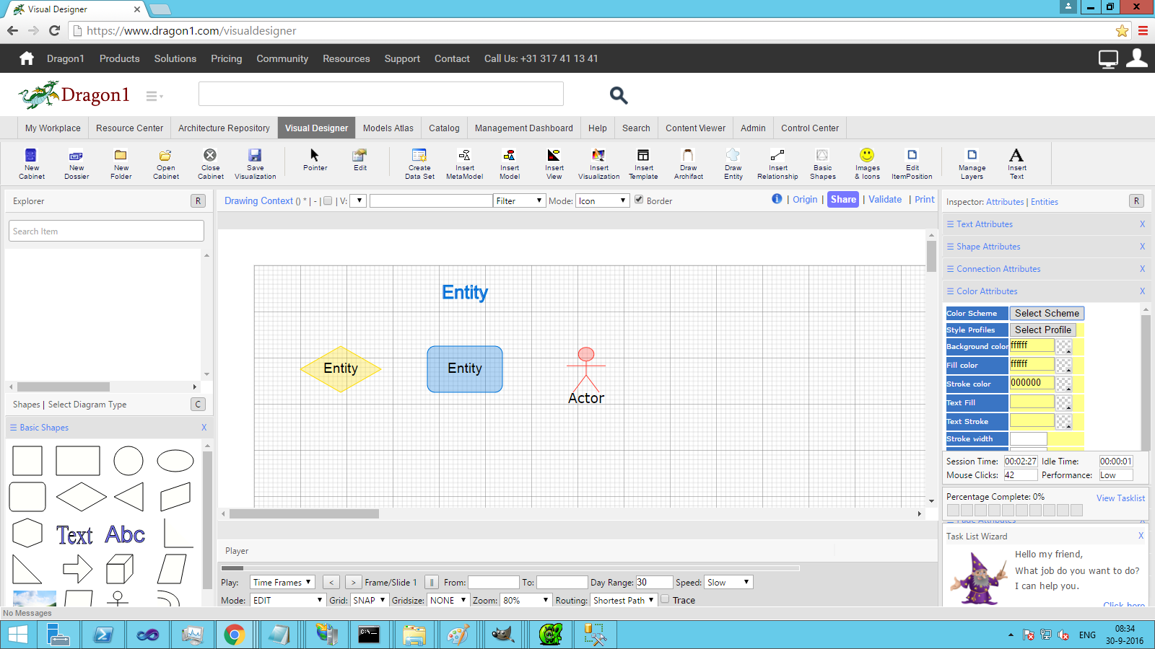The image size is (1155, 649).
Task: Open Routing Shortest Path dropdown
Action: coord(624,600)
